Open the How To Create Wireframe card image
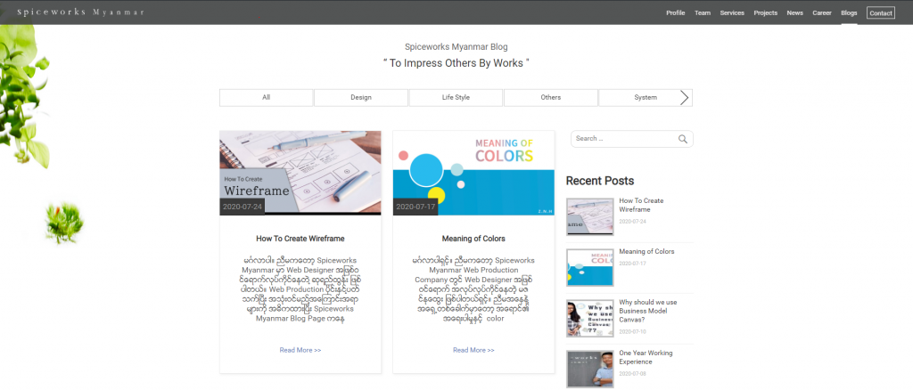The height and width of the screenshot is (390, 913). [300, 173]
